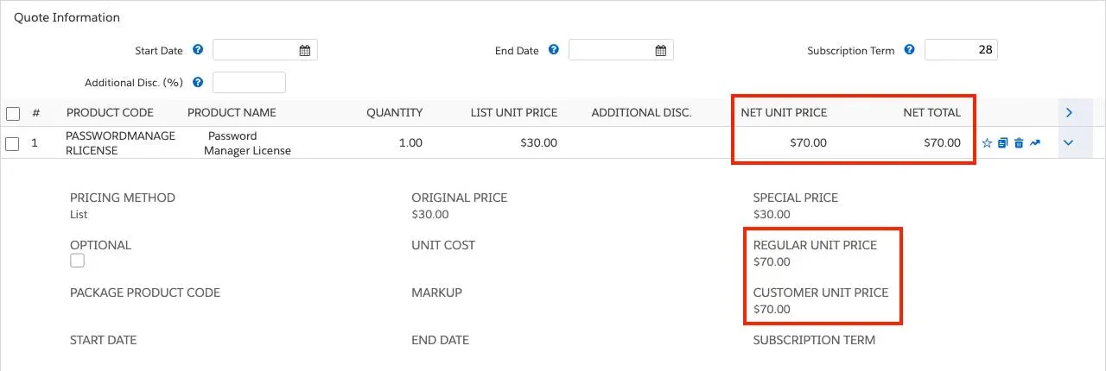Select row 1 checkbox
Viewport: 1106px width, 371px height.
tap(13, 143)
